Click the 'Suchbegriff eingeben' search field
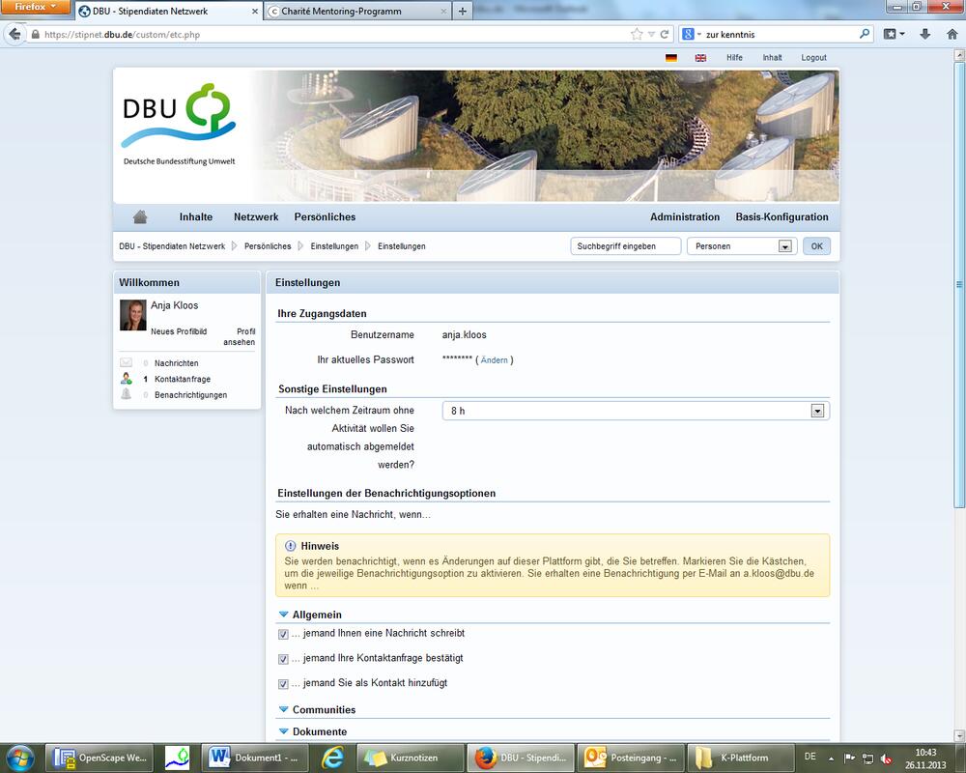966x773 pixels. tap(625, 245)
